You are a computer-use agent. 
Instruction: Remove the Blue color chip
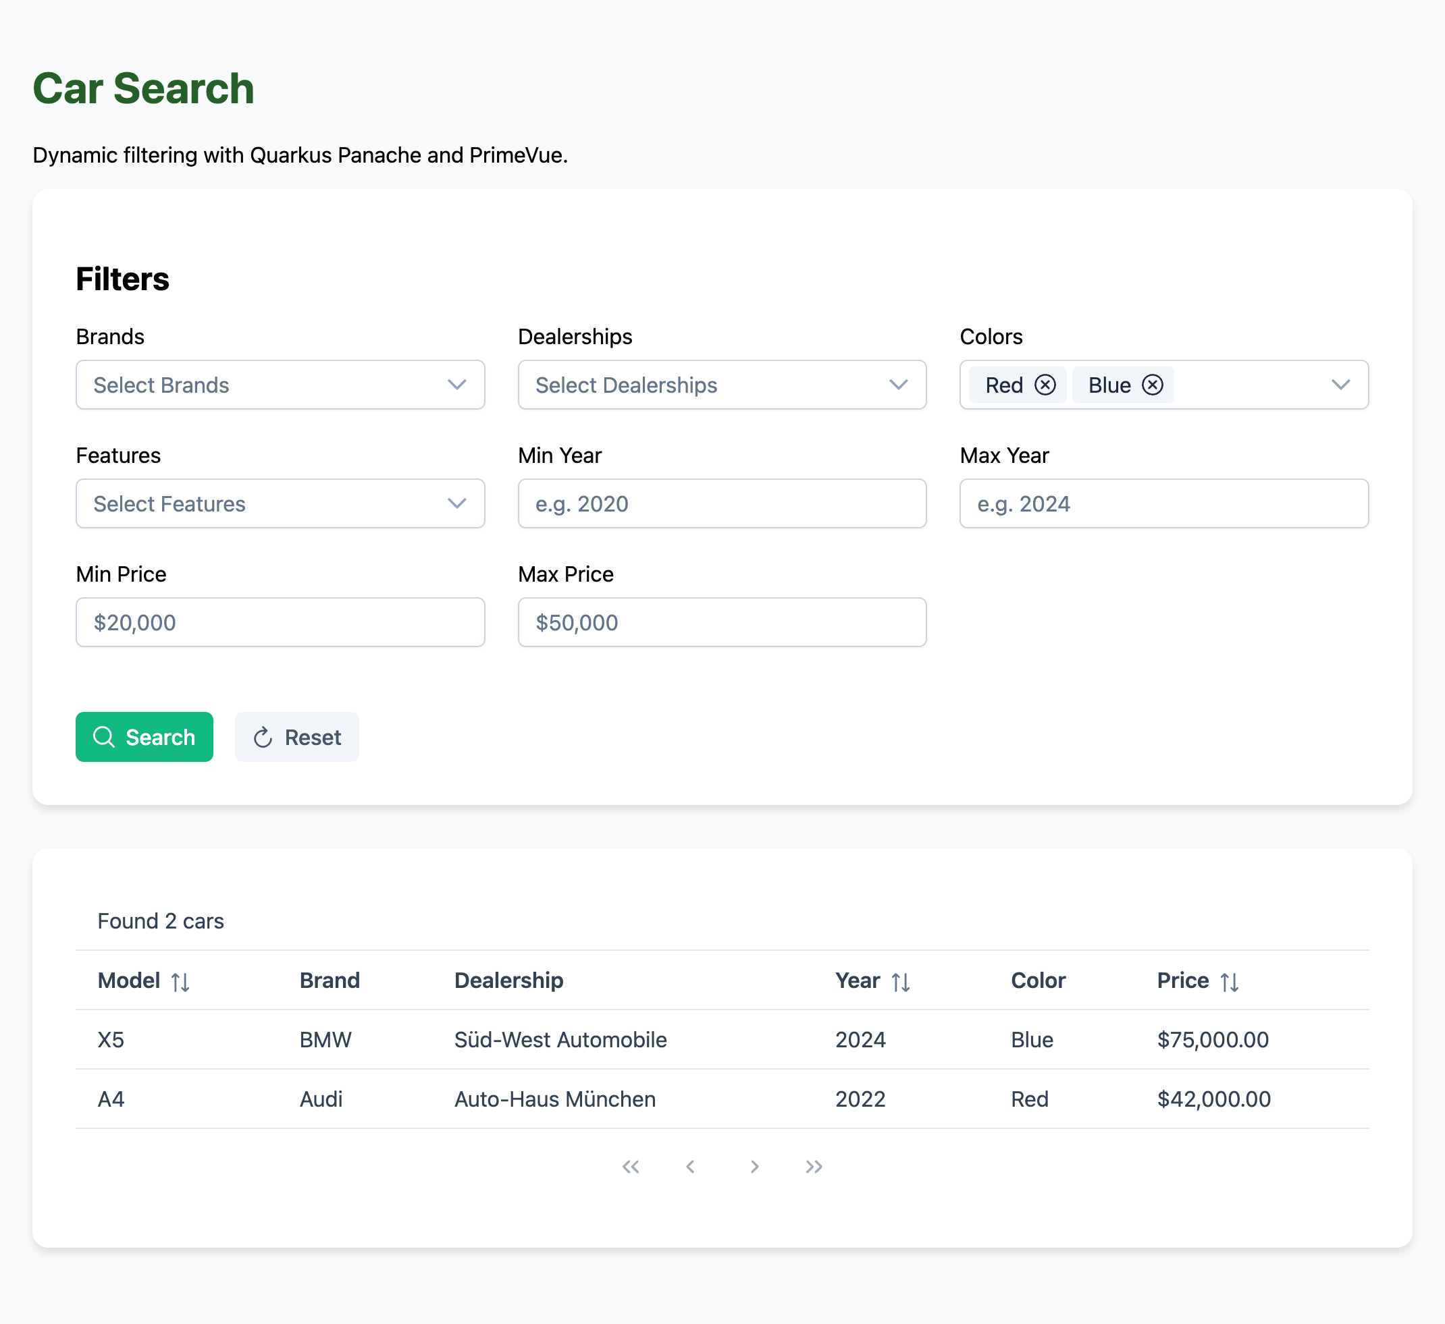[1152, 385]
